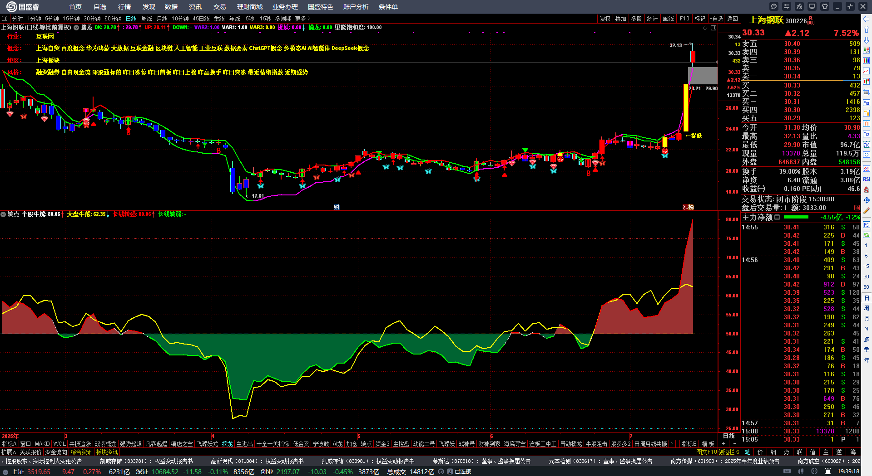This screenshot has width=872, height=476.
Task: Switch to 月线 monthly period
Action: pyautogui.click(x=162, y=19)
